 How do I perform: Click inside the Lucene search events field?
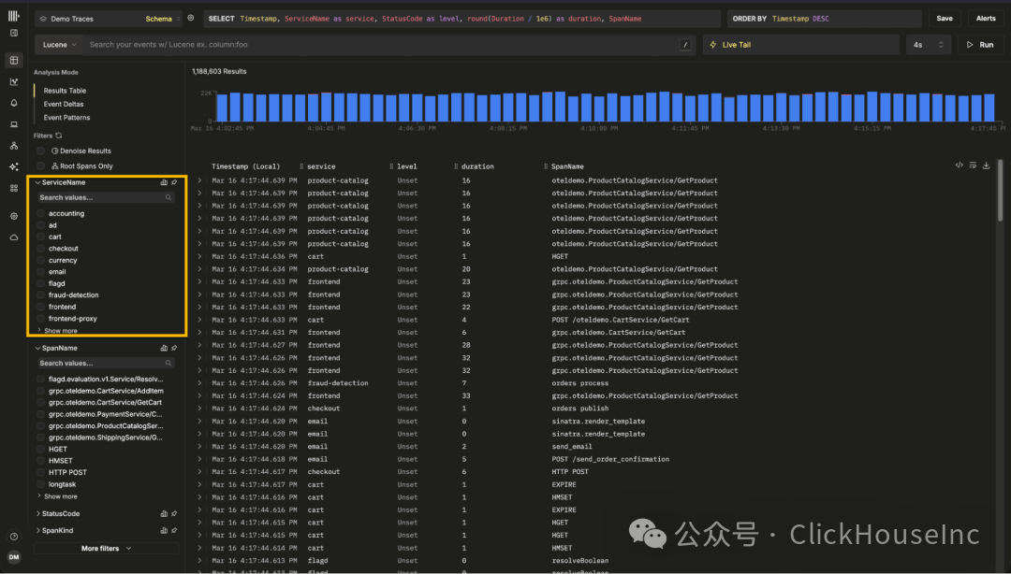[x=380, y=45]
